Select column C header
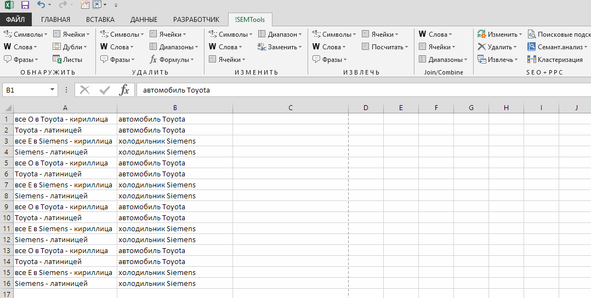Viewport: 591px width, 298px height. pyautogui.click(x=291, y=108)
